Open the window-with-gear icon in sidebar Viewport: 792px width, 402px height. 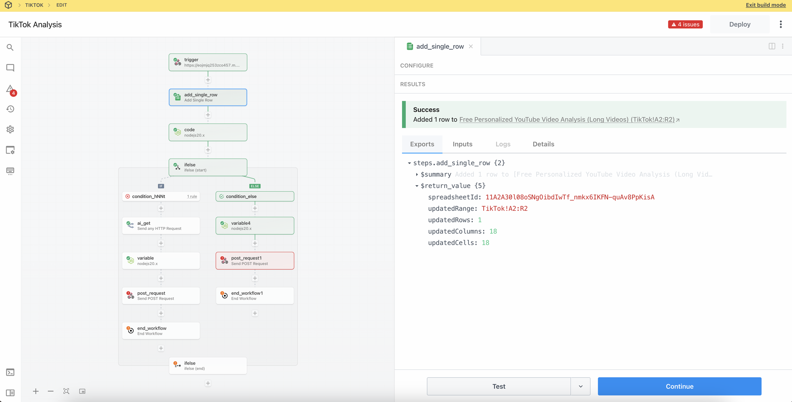pos(10,150)
